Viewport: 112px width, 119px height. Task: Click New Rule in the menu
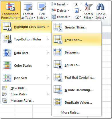click(19, 88)
